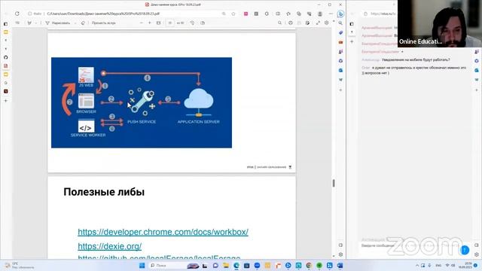
Task: Open Shopping tag in Edge sidebar
Action: (x=340, y=32)
